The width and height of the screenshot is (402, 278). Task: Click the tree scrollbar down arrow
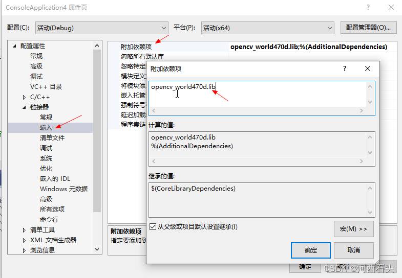pos(97,249)
